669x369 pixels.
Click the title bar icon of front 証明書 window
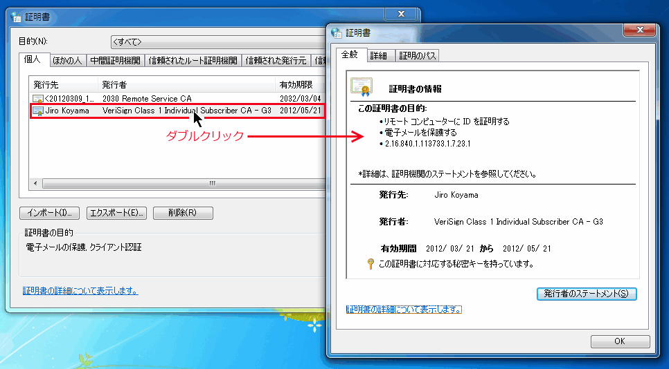tap(337, 32)
